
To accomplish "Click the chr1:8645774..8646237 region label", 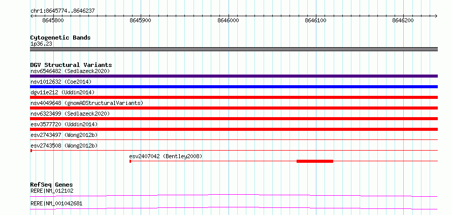I will [x=62, y=11].
